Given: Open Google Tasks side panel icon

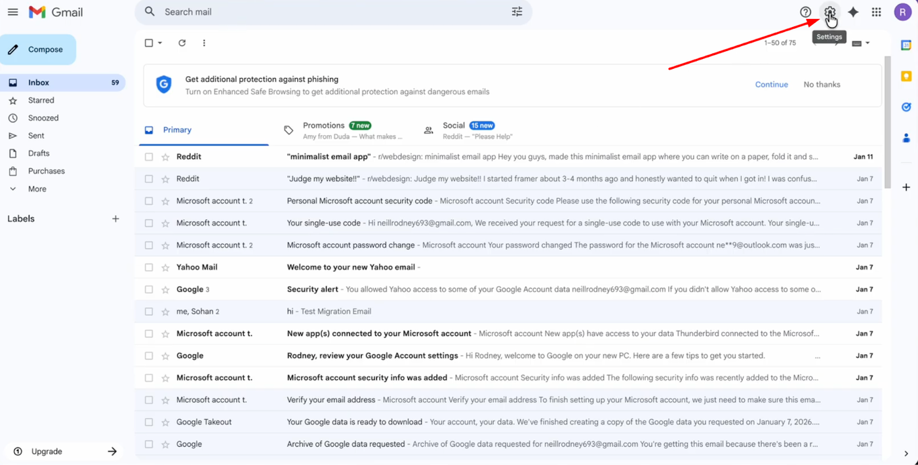Looking at the screenshot, I should click(x=906, y=107).
